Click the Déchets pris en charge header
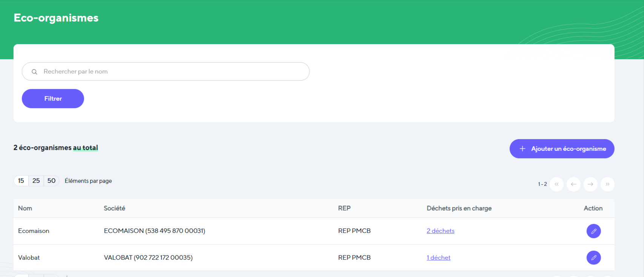The image size is (644, 277). [x=459, y=208]
